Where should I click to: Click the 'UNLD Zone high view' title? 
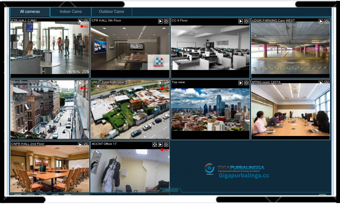click(x=108, y=82)
